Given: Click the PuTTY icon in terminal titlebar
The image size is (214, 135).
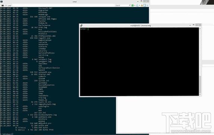Looking at the screenshot, I should [x=82, y=25].
